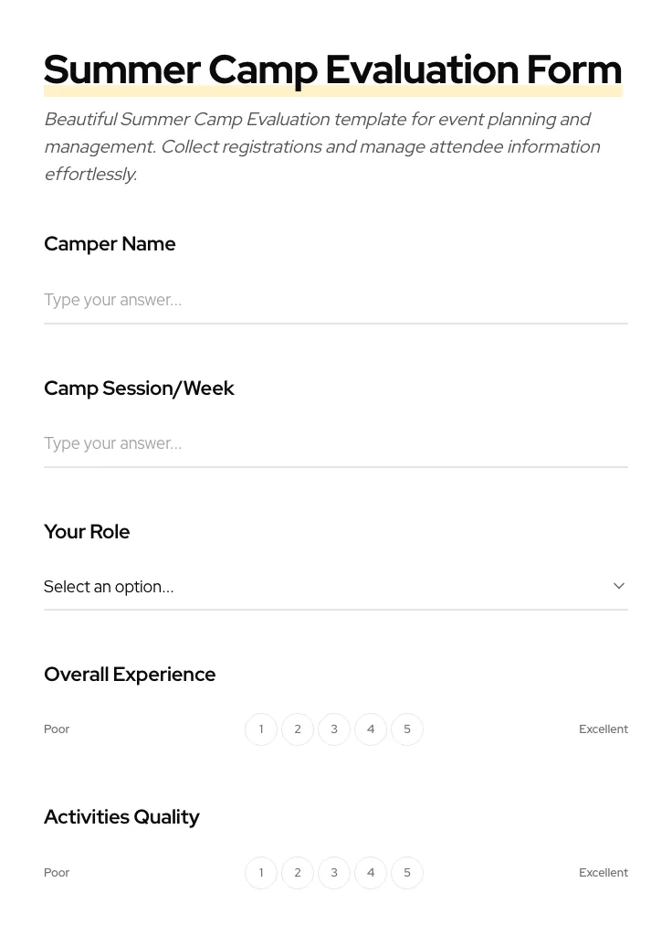Click the Excellent label under Activities Quality
Screen dimensions: 672x936
tap(604, 872)
